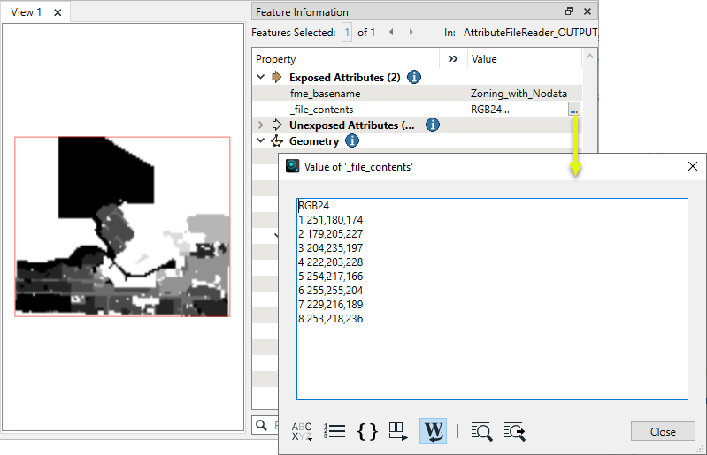The image size is (707, 455).
Task: Toggle word wrap in value dialog
Action: [433, 431]
